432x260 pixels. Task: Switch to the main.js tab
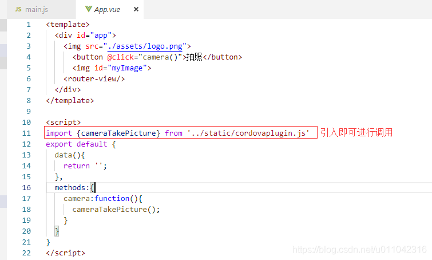(x=37, y=9)
